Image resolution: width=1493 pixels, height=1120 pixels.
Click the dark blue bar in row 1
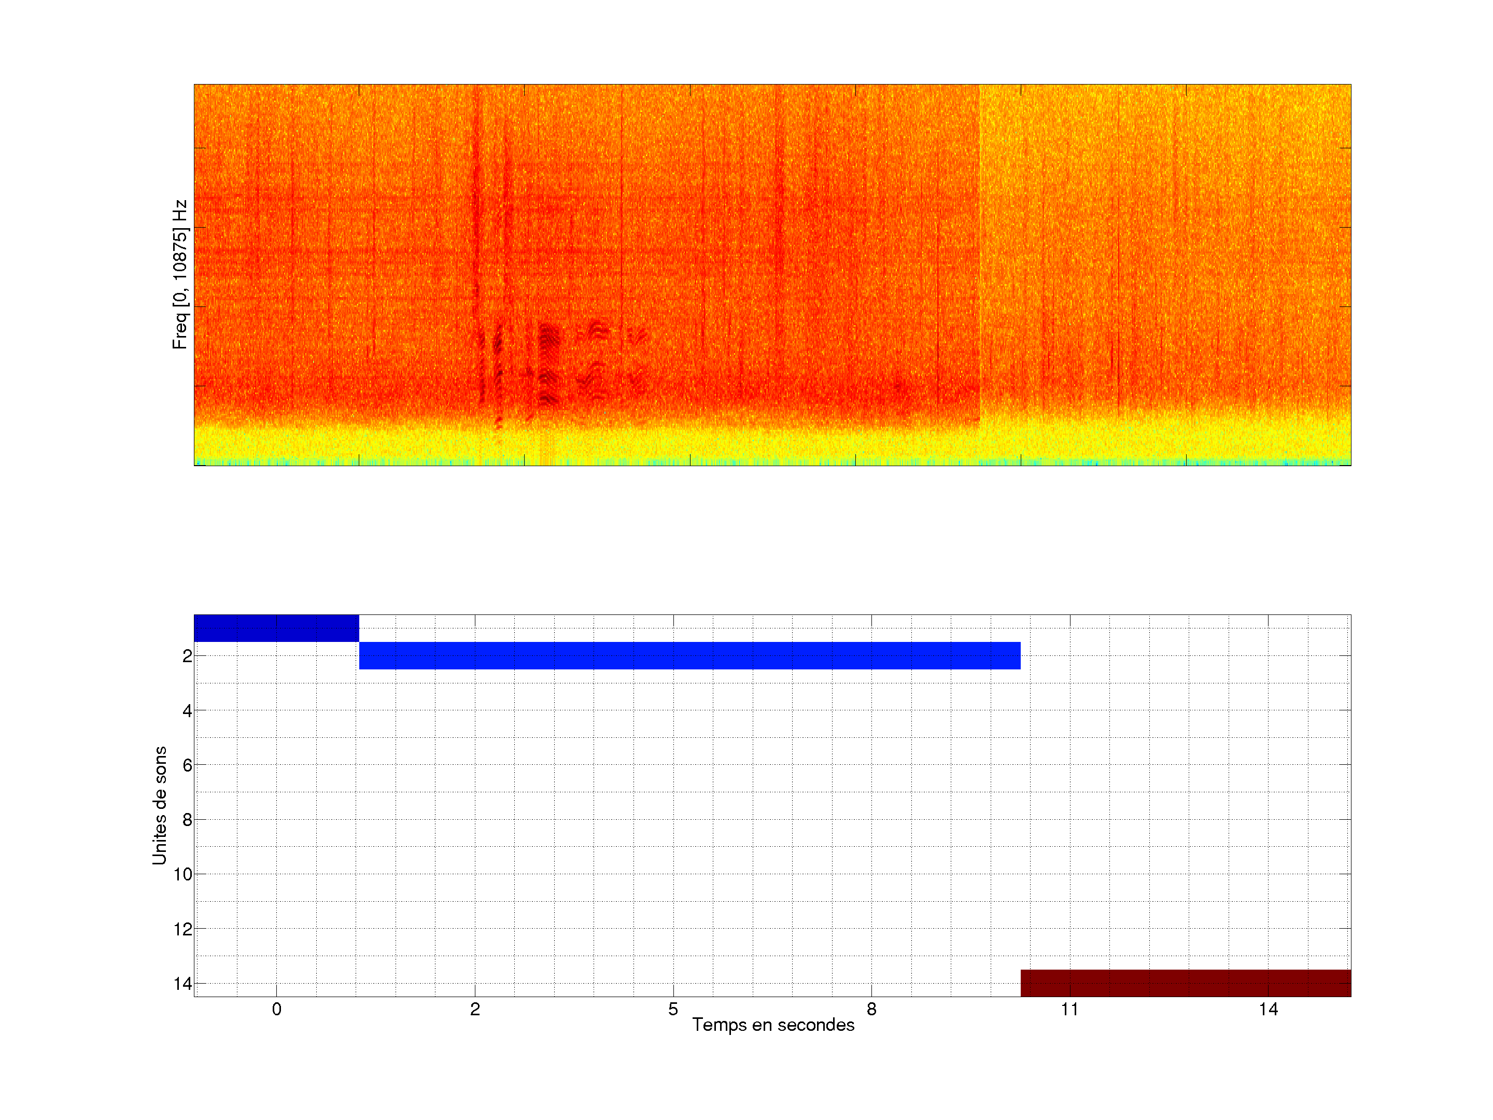276,628
